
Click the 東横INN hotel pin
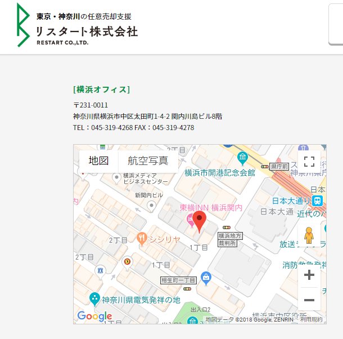coord(190,221)
